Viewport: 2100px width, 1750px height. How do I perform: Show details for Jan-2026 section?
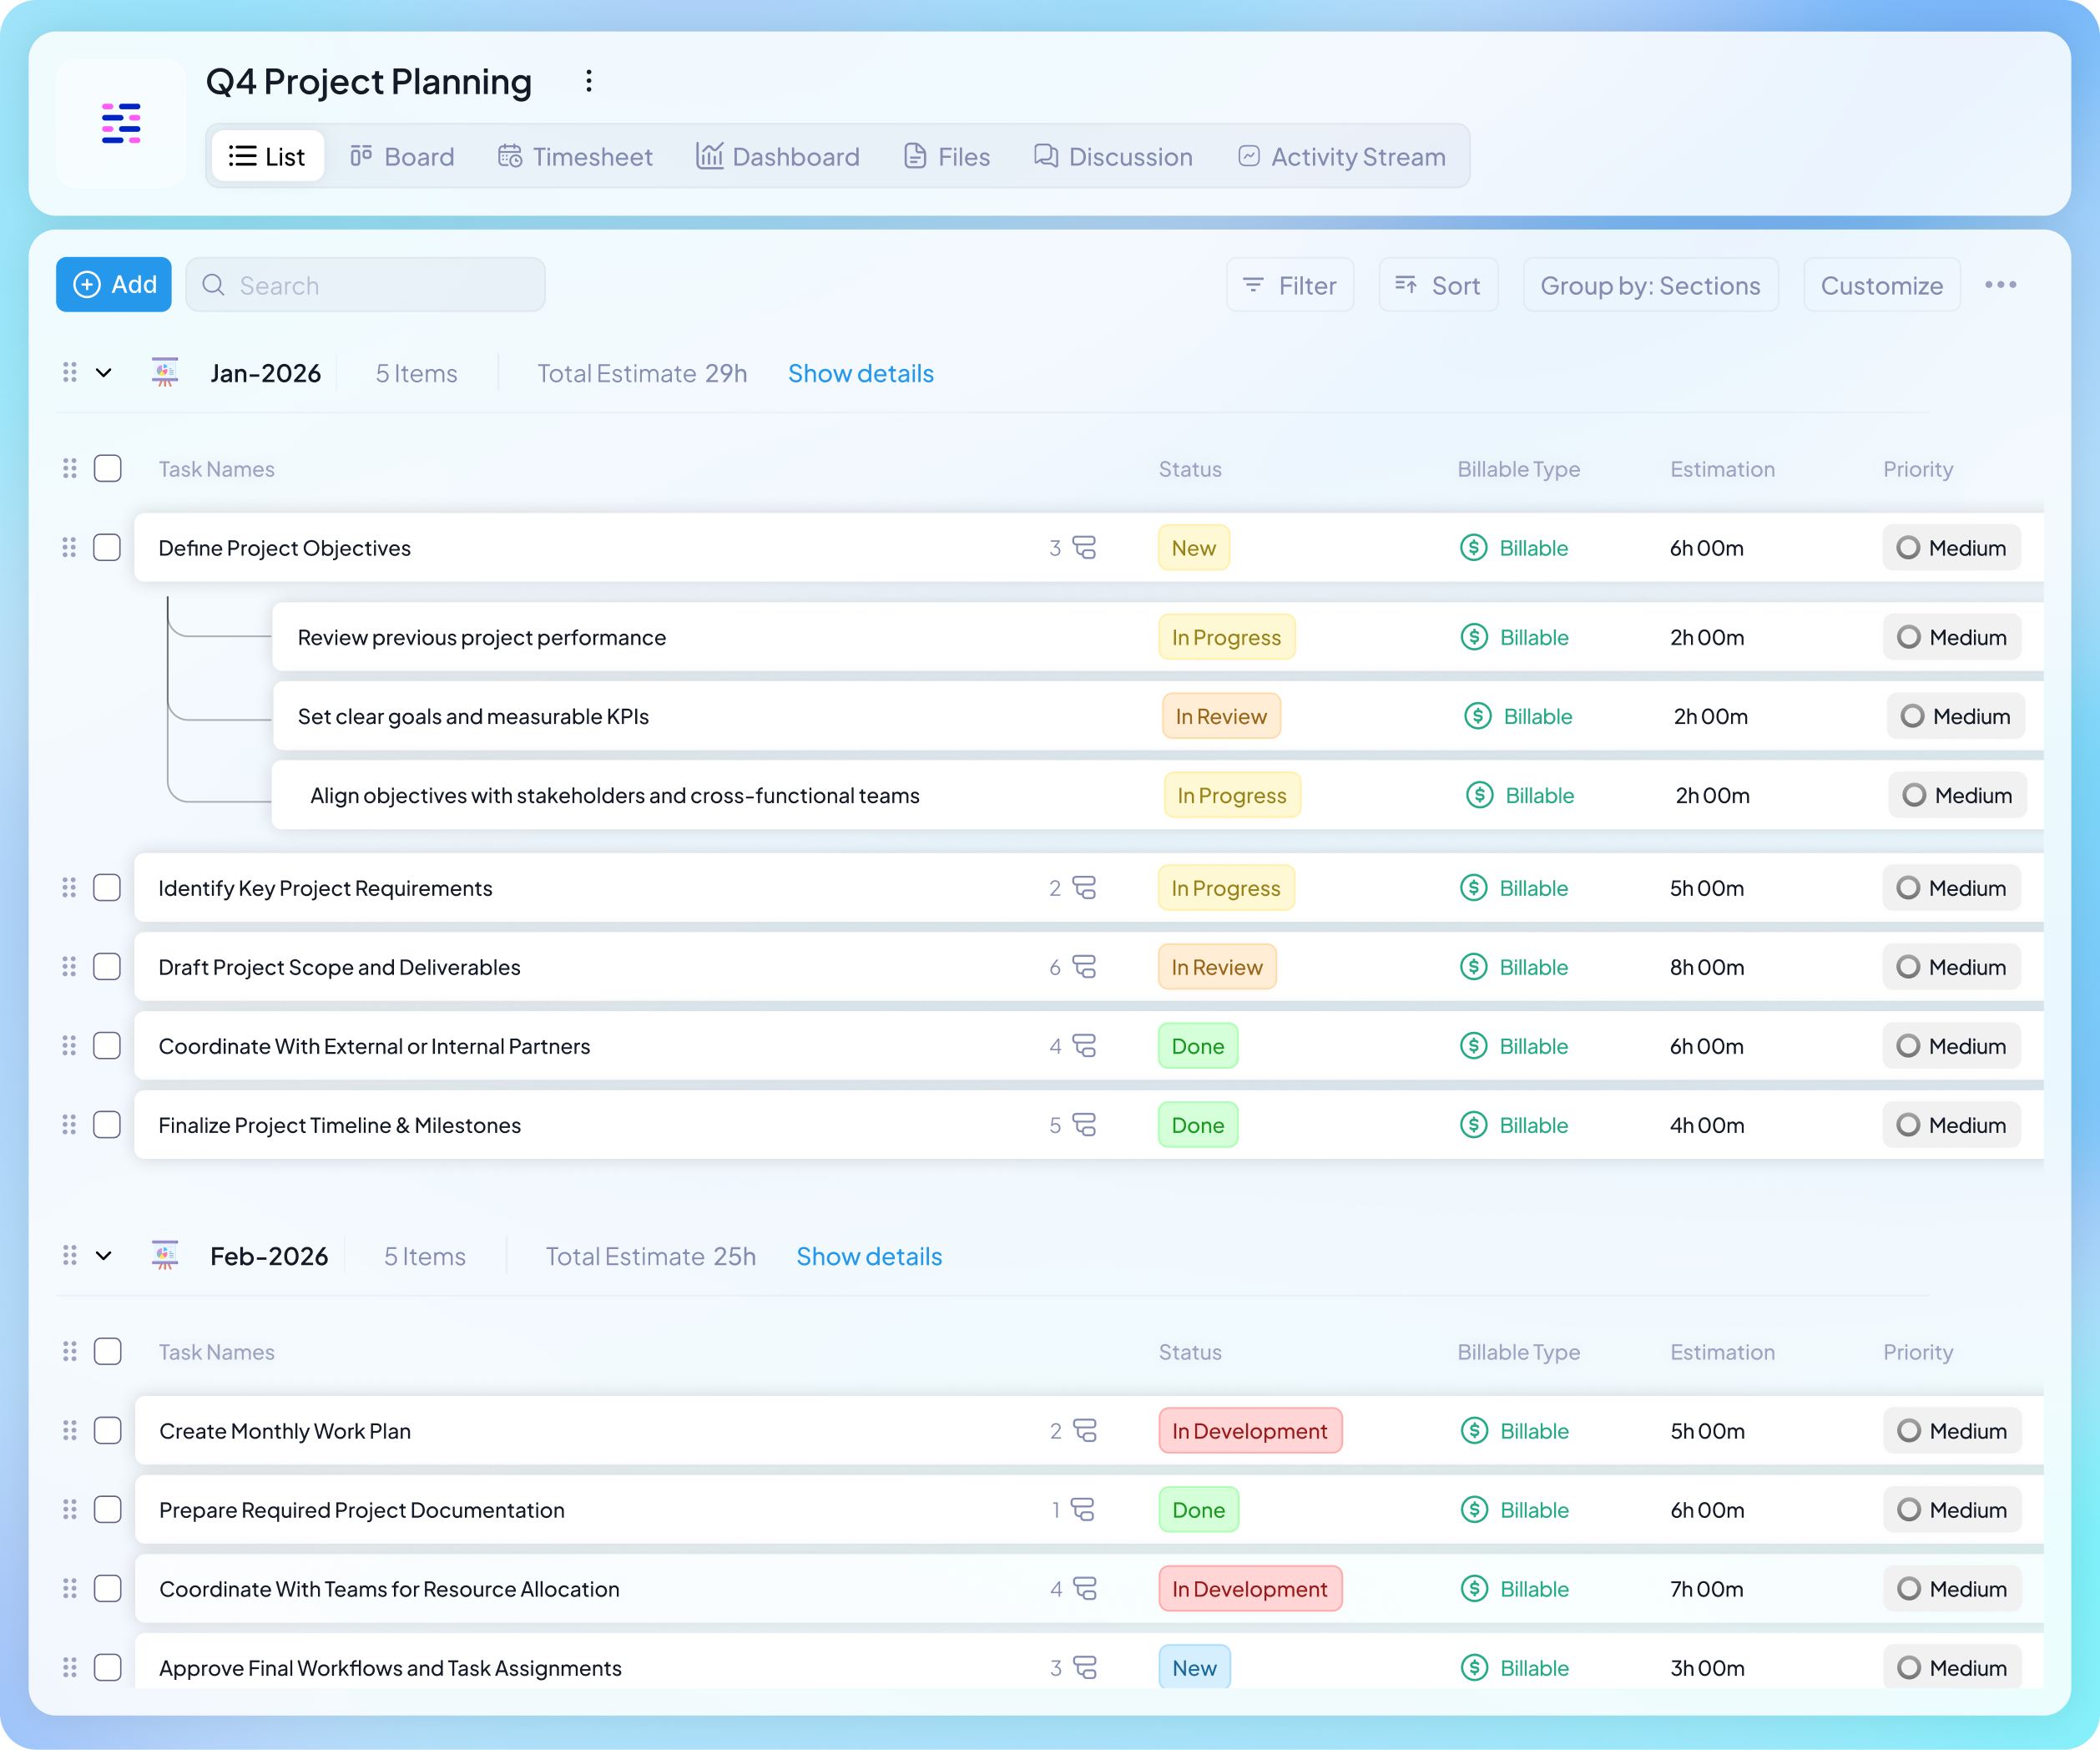coord(860,373)
